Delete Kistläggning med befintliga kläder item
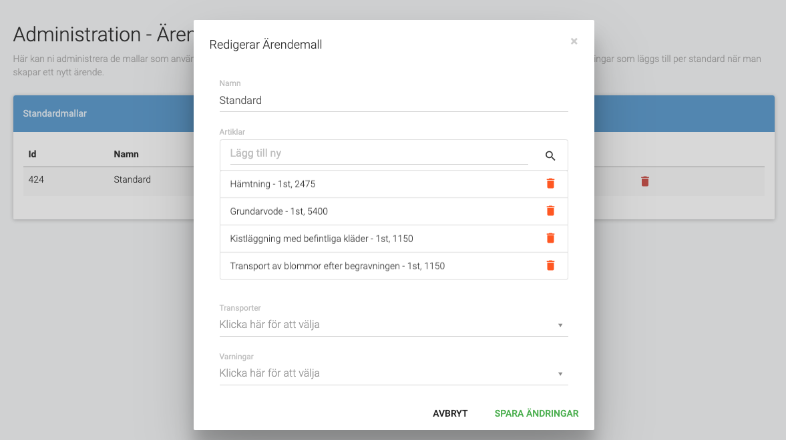This screenshot has height=440, width=786. pos(550,238)
